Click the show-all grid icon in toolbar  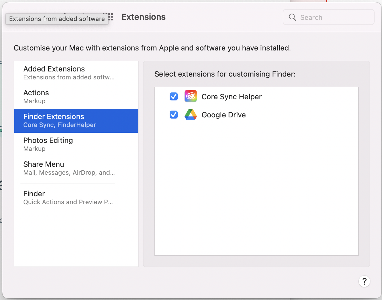[111, 17]
